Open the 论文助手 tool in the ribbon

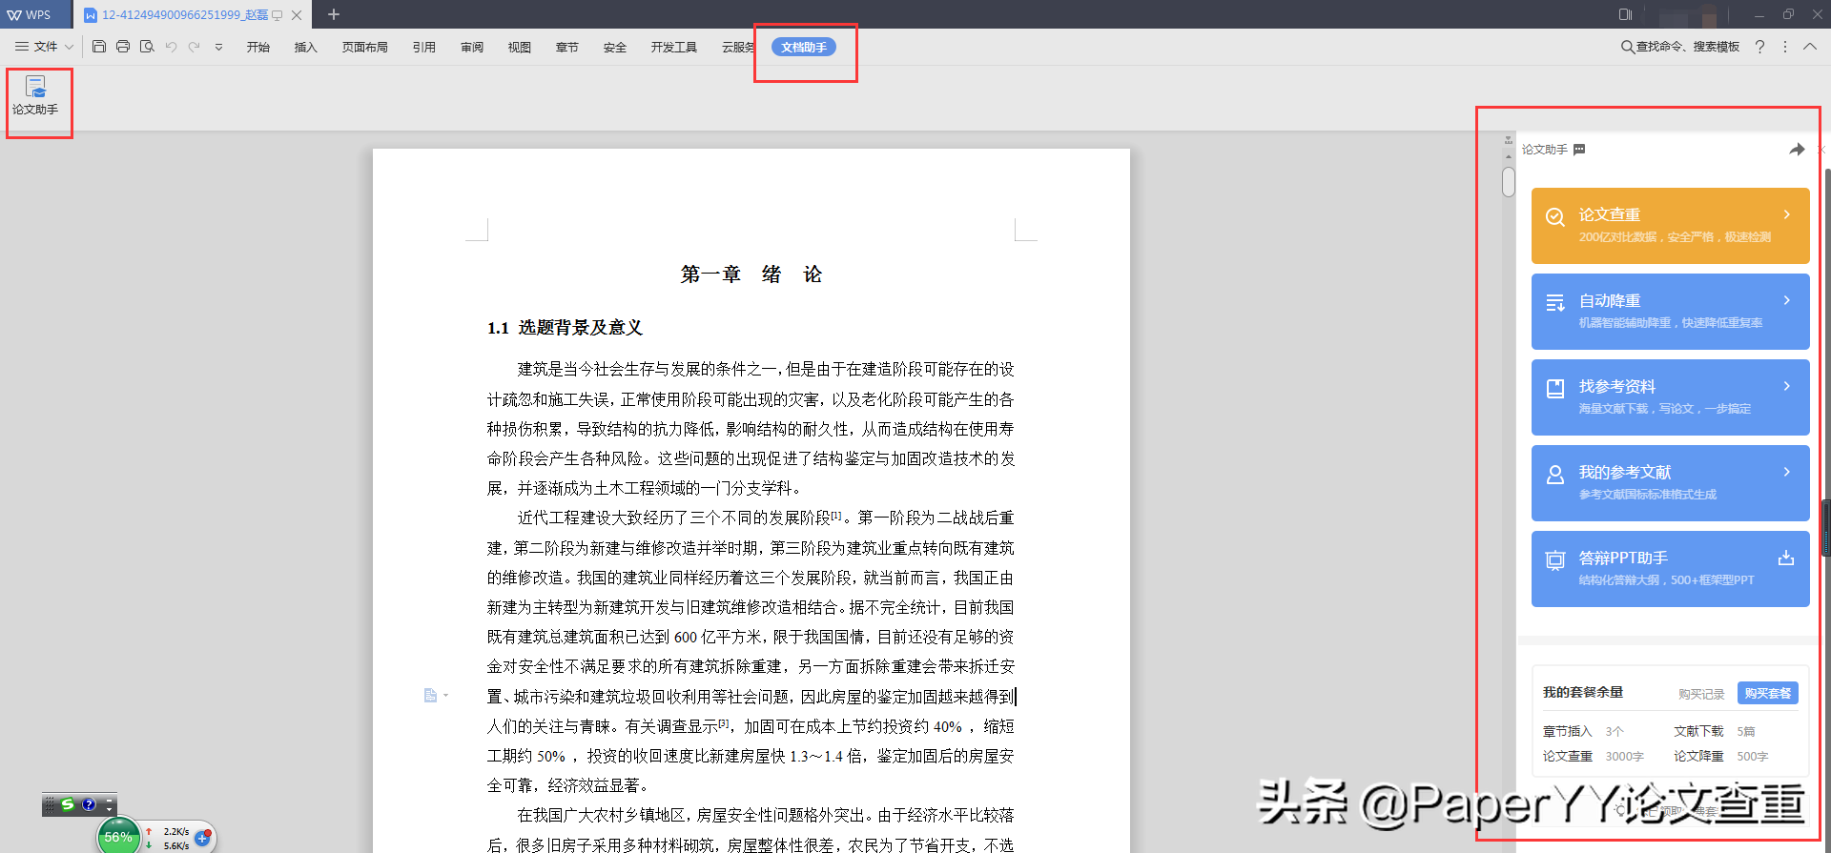tap(35, 96)
